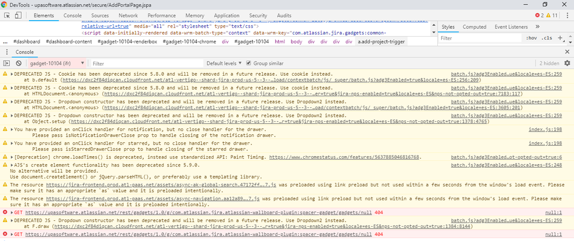574x241 pixels.
Task: Click the 2 hidden messages indicator
Action: pos(549,63)
